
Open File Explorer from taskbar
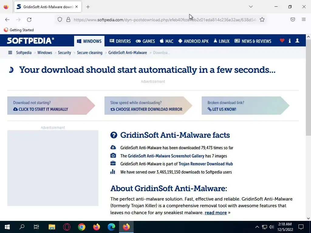tap(52, 227)
